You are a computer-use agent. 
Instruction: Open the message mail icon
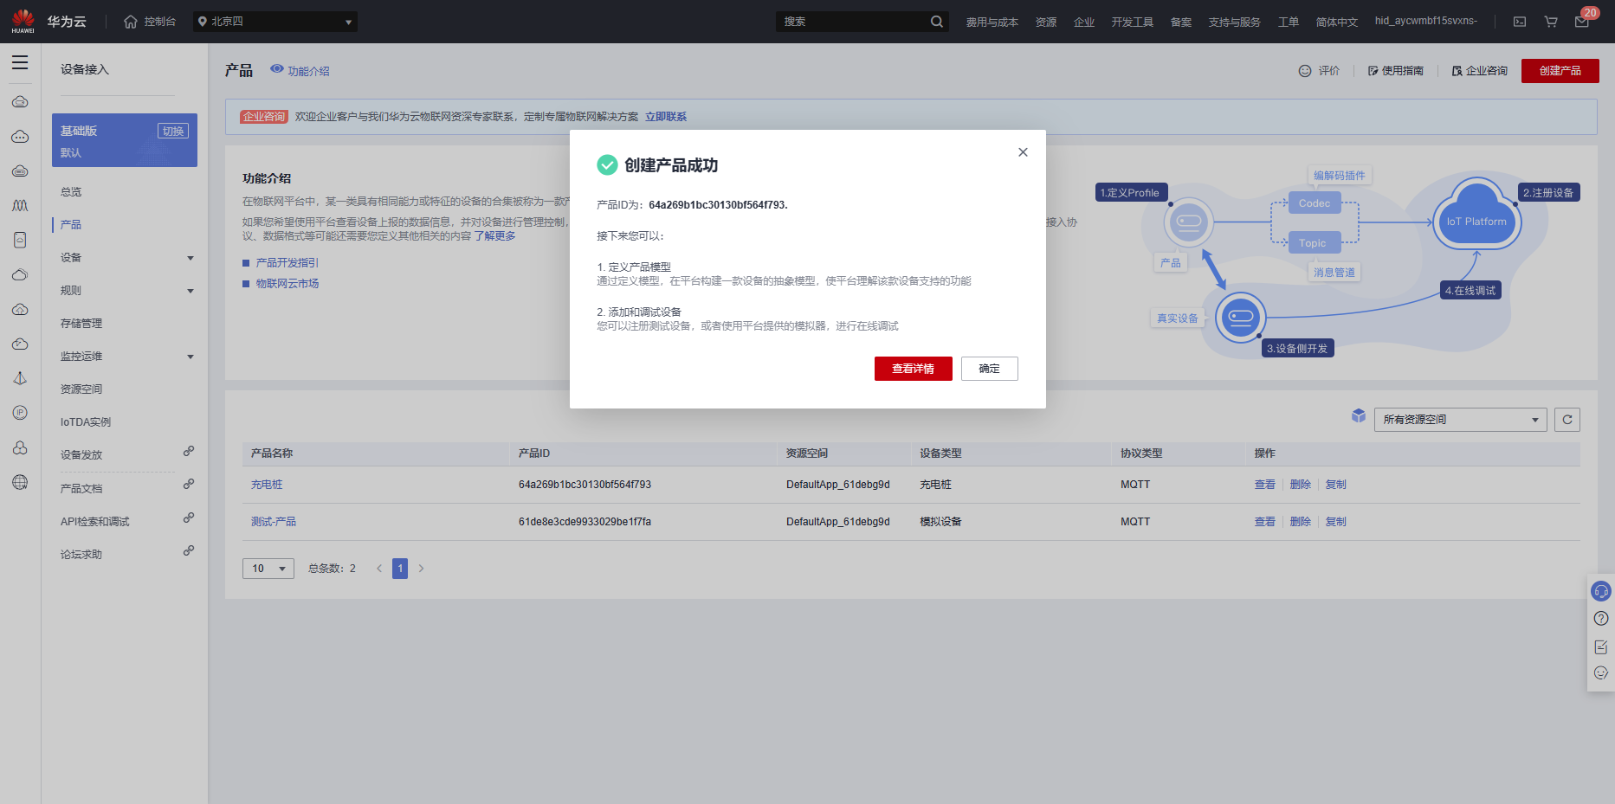(x=1582, y=22)
